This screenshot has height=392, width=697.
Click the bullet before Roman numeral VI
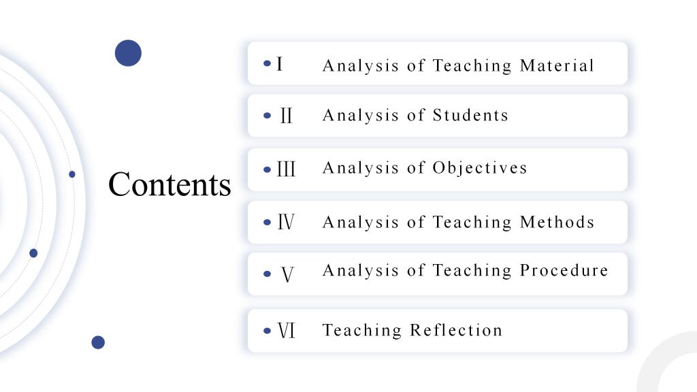[x=267, y=331]
